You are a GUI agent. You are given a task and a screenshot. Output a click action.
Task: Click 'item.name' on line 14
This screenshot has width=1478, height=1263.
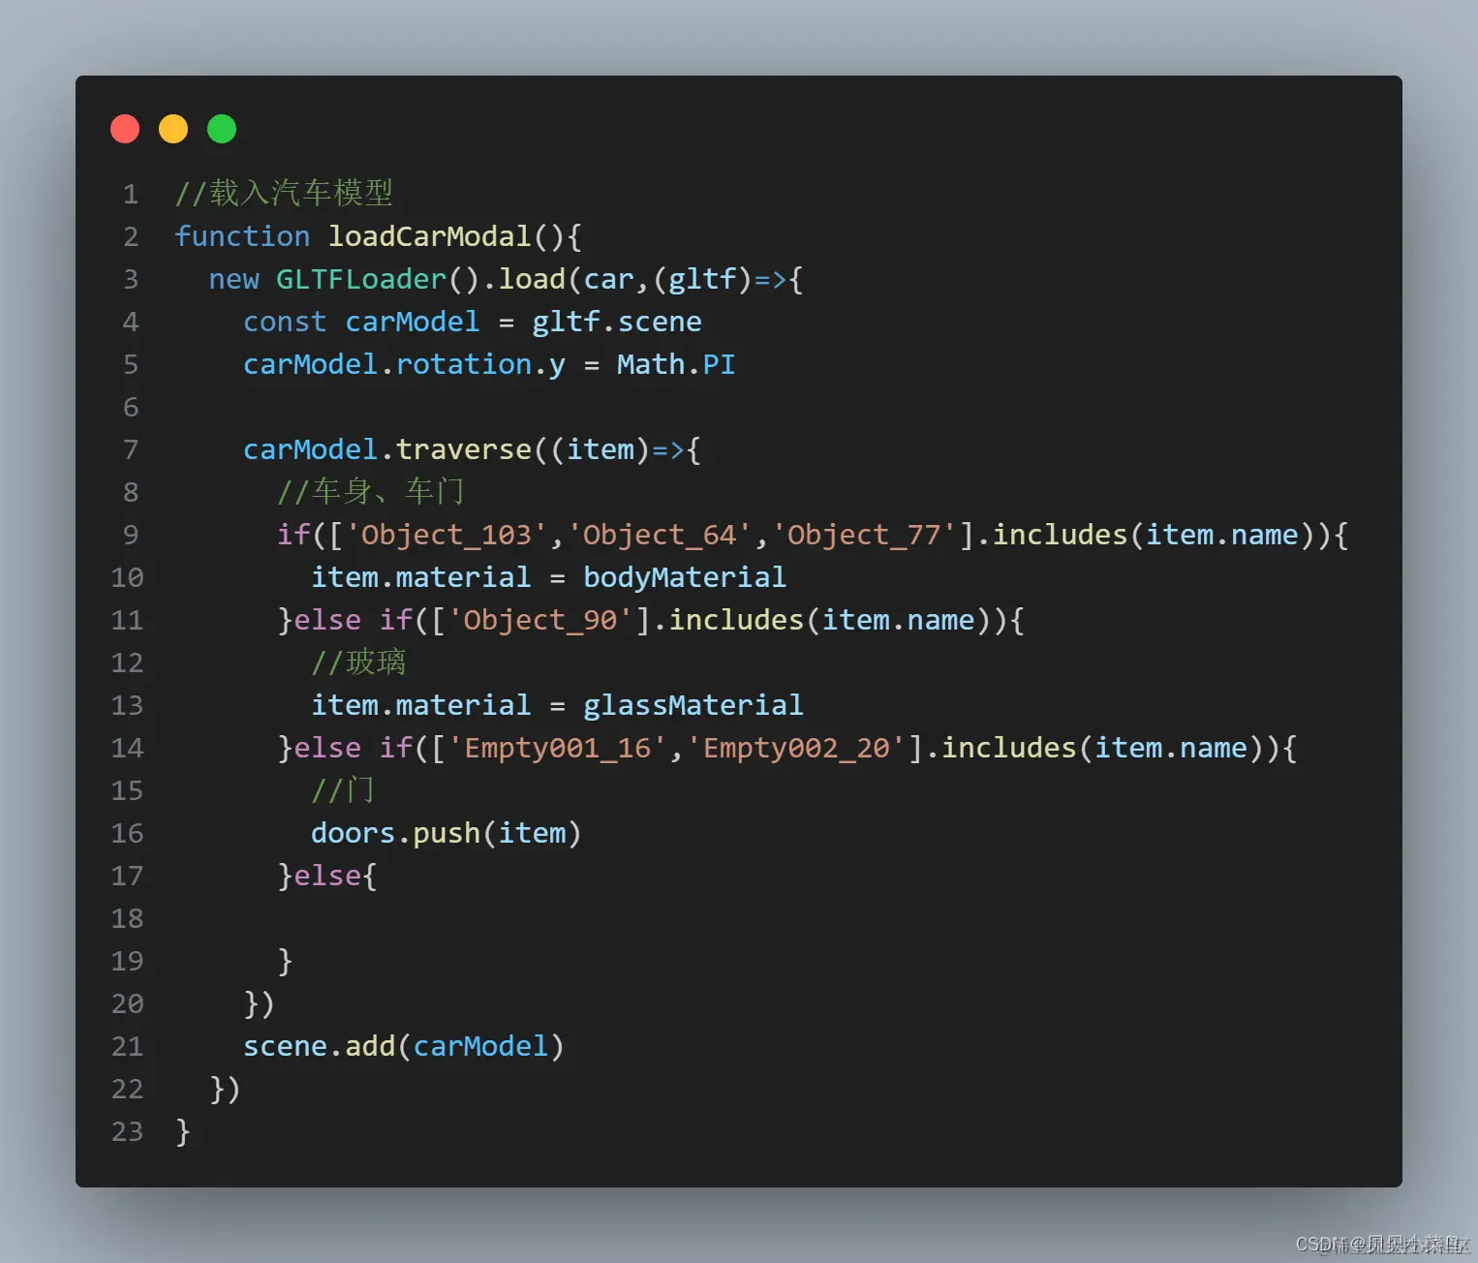(x=1171, y=748)
